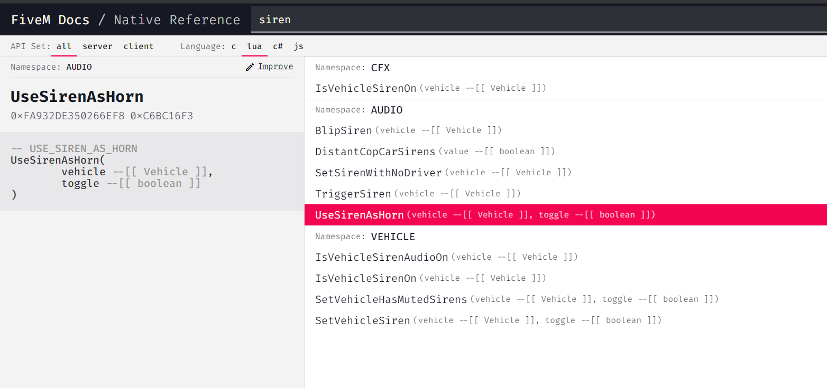827x388 pixels.
Task: Open the SetVehicleSiren native
Action: point(363,320)
